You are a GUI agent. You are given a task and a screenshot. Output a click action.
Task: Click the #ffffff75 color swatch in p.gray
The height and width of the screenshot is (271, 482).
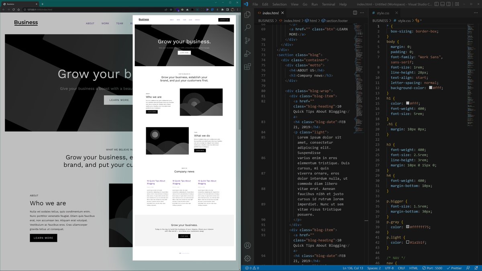point(408,227)
